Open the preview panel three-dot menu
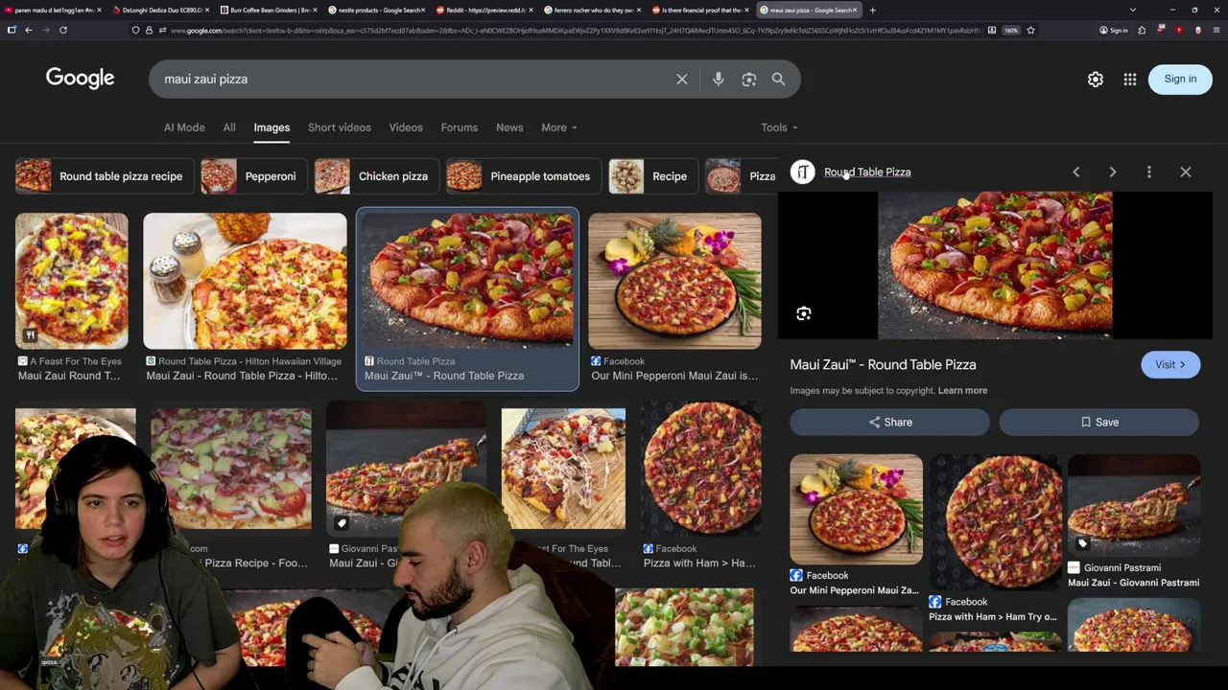The image size is (1228, 690). [x=1149, y=172]
